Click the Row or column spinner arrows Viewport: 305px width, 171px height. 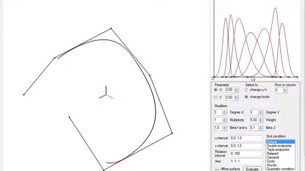pos(285,90)
